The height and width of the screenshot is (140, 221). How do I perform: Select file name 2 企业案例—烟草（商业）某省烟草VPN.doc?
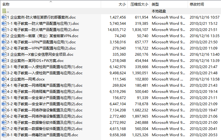coord(43,36)
